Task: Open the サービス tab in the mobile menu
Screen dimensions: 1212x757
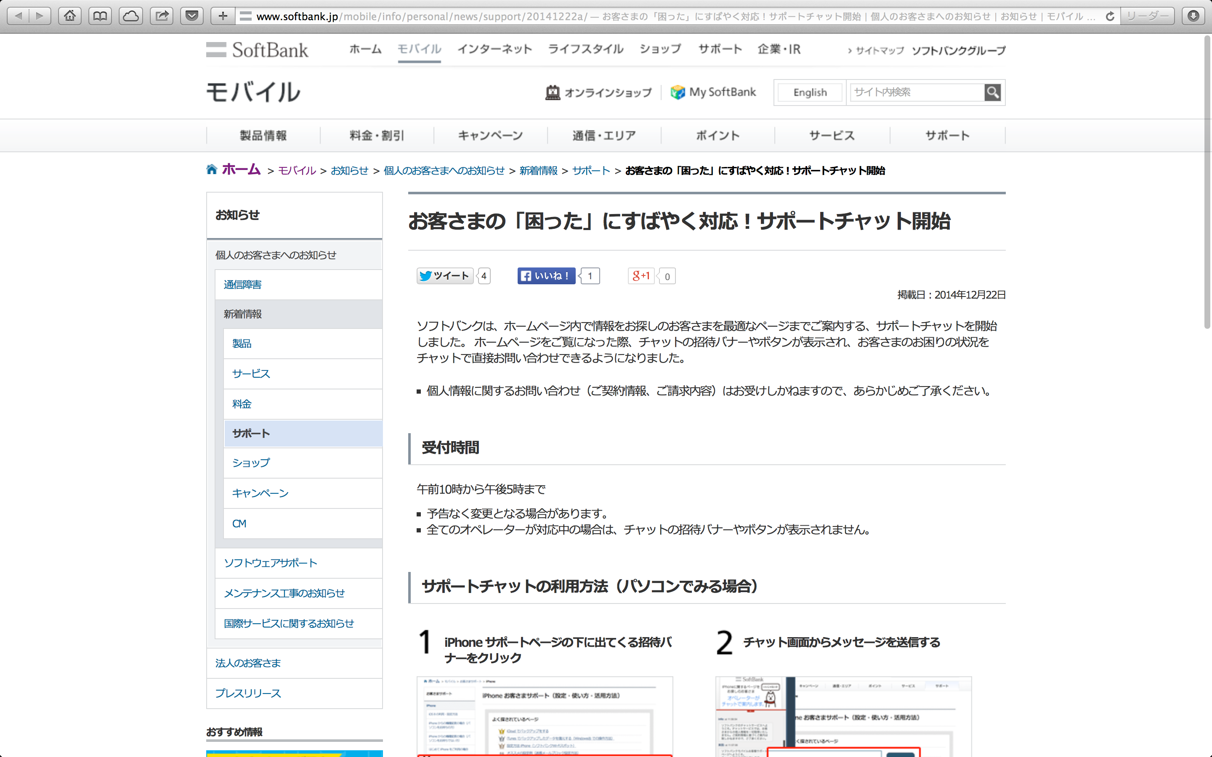Action: coord(832,135)
